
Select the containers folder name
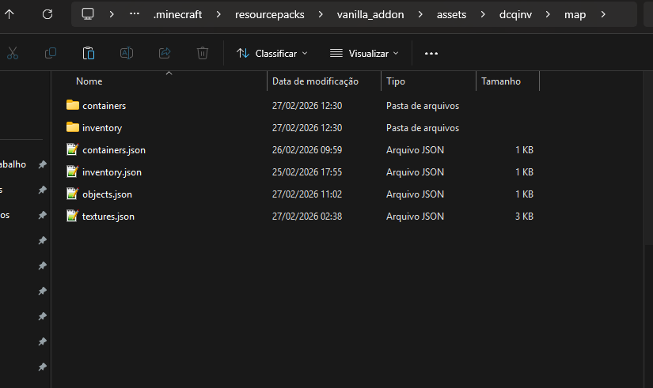pyautogui.click(x=104, y=106)
